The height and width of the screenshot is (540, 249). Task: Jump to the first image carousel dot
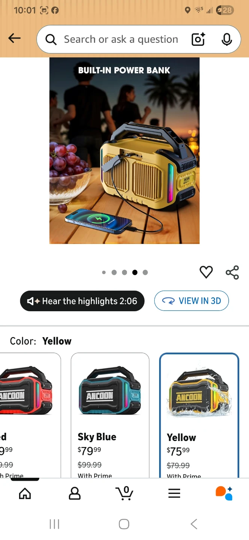(x=104, y=273)
